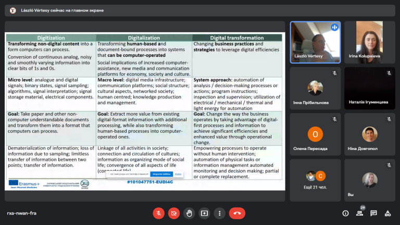Click the Micro level cell text

(51, 88)
